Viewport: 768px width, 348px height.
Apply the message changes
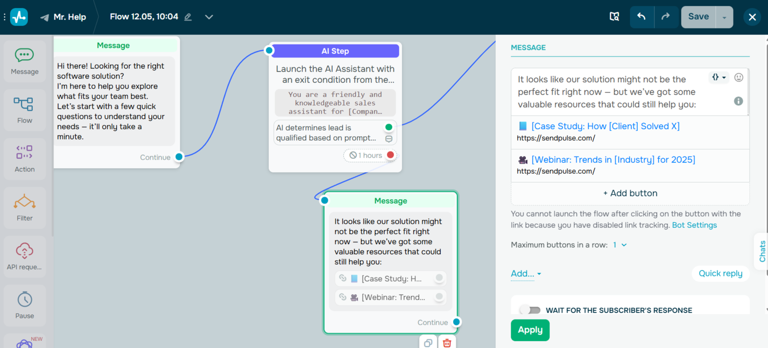[530, 330]
